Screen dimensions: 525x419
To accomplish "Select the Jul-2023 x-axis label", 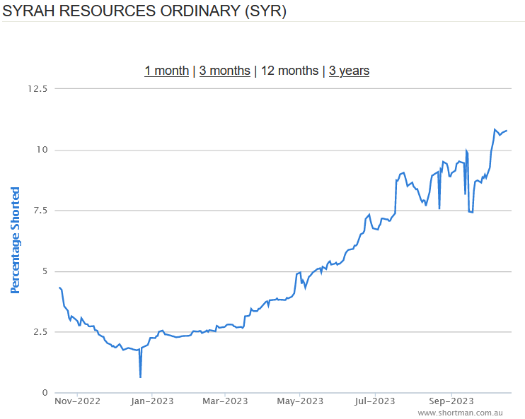I will pos(374,401).
